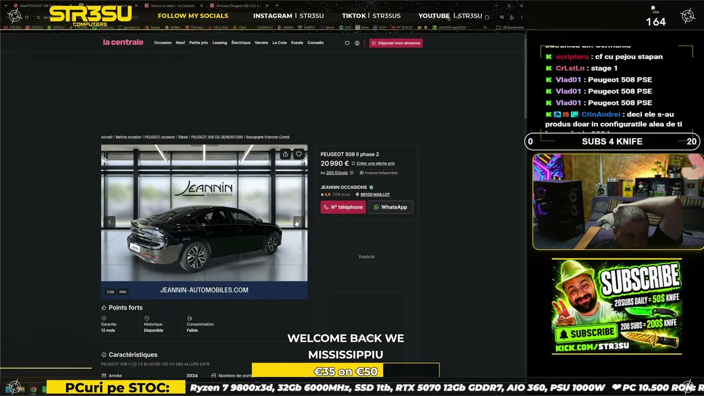Open the Neuf menu
Screen dimensions: 704x396
point(180,43)
